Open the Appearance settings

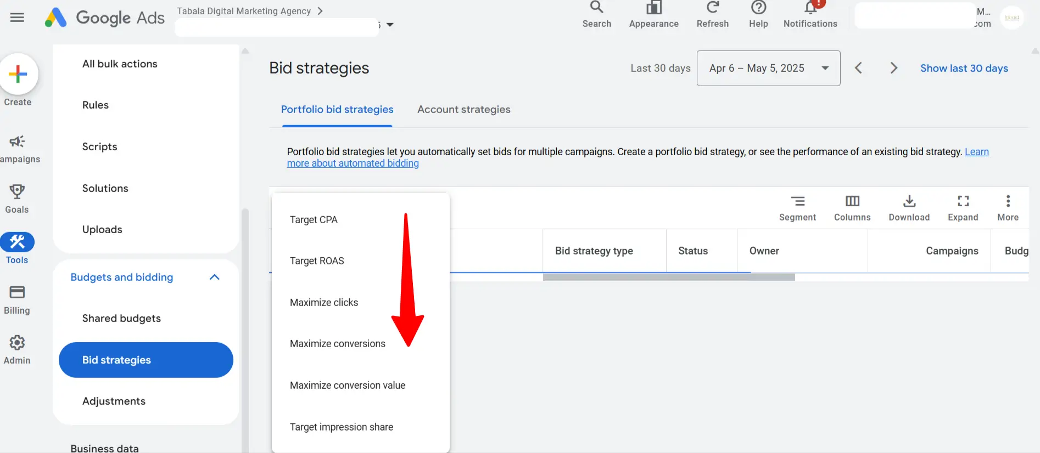(654, 15)
